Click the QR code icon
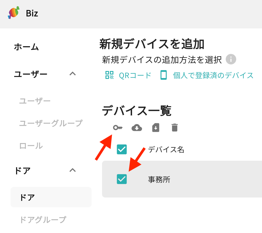 pos(109,75)
